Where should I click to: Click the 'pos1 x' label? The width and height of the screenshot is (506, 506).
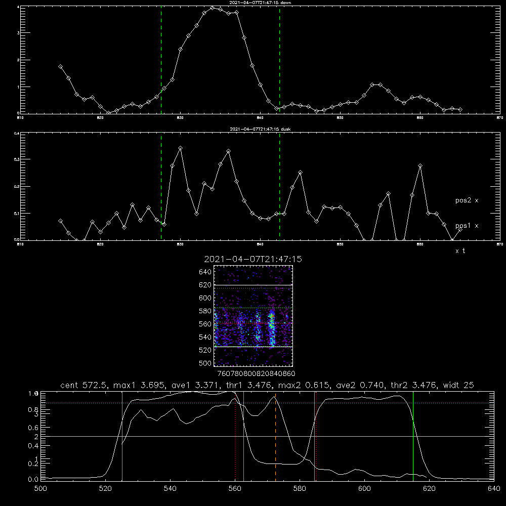coord(467,226)
